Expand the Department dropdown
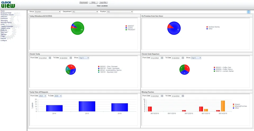 point(85,12)
